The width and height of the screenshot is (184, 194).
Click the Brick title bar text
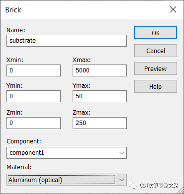[13, 10]
